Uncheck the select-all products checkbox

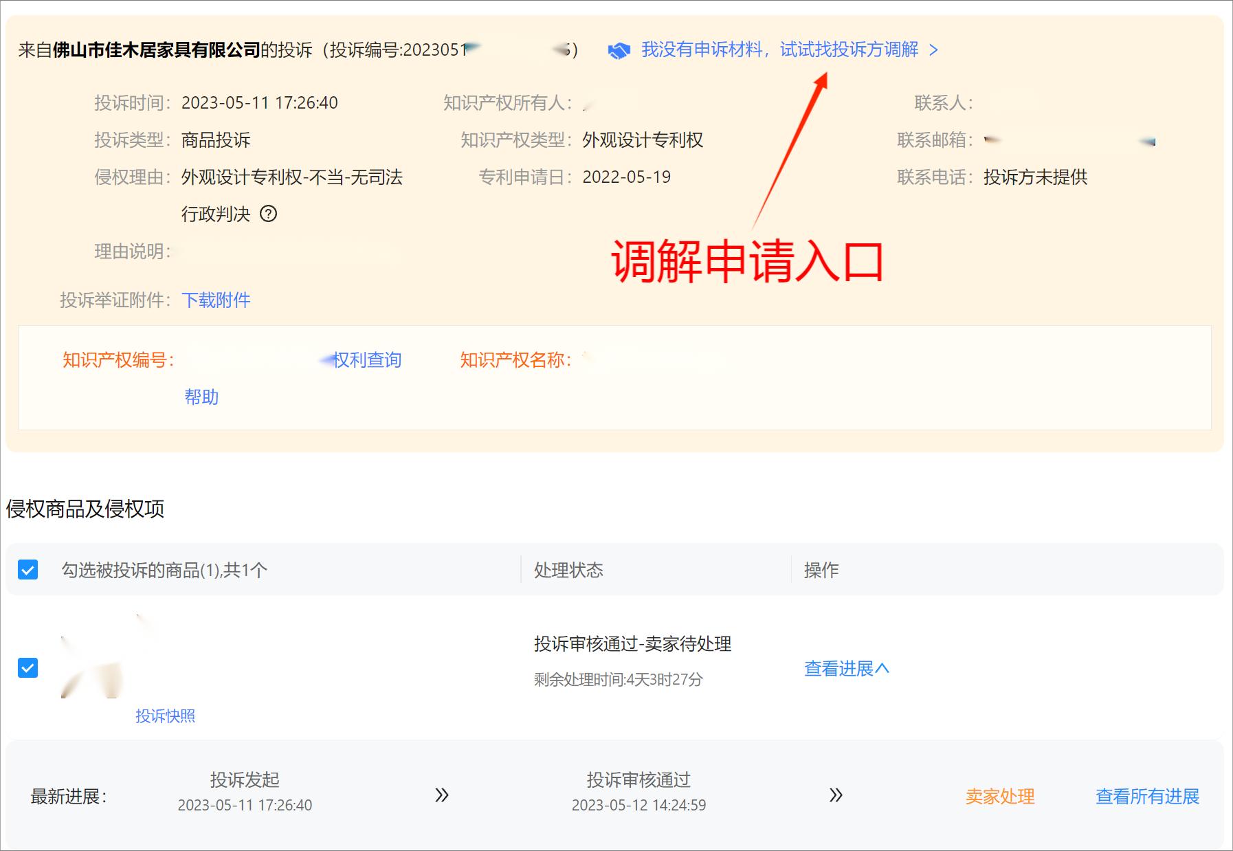point(27,570)
